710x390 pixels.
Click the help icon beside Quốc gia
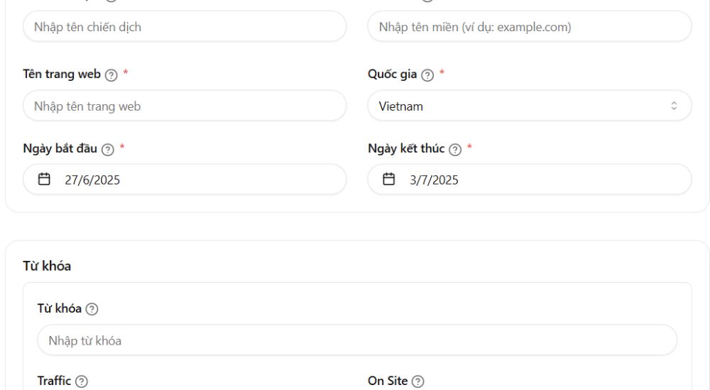(427, 74)
